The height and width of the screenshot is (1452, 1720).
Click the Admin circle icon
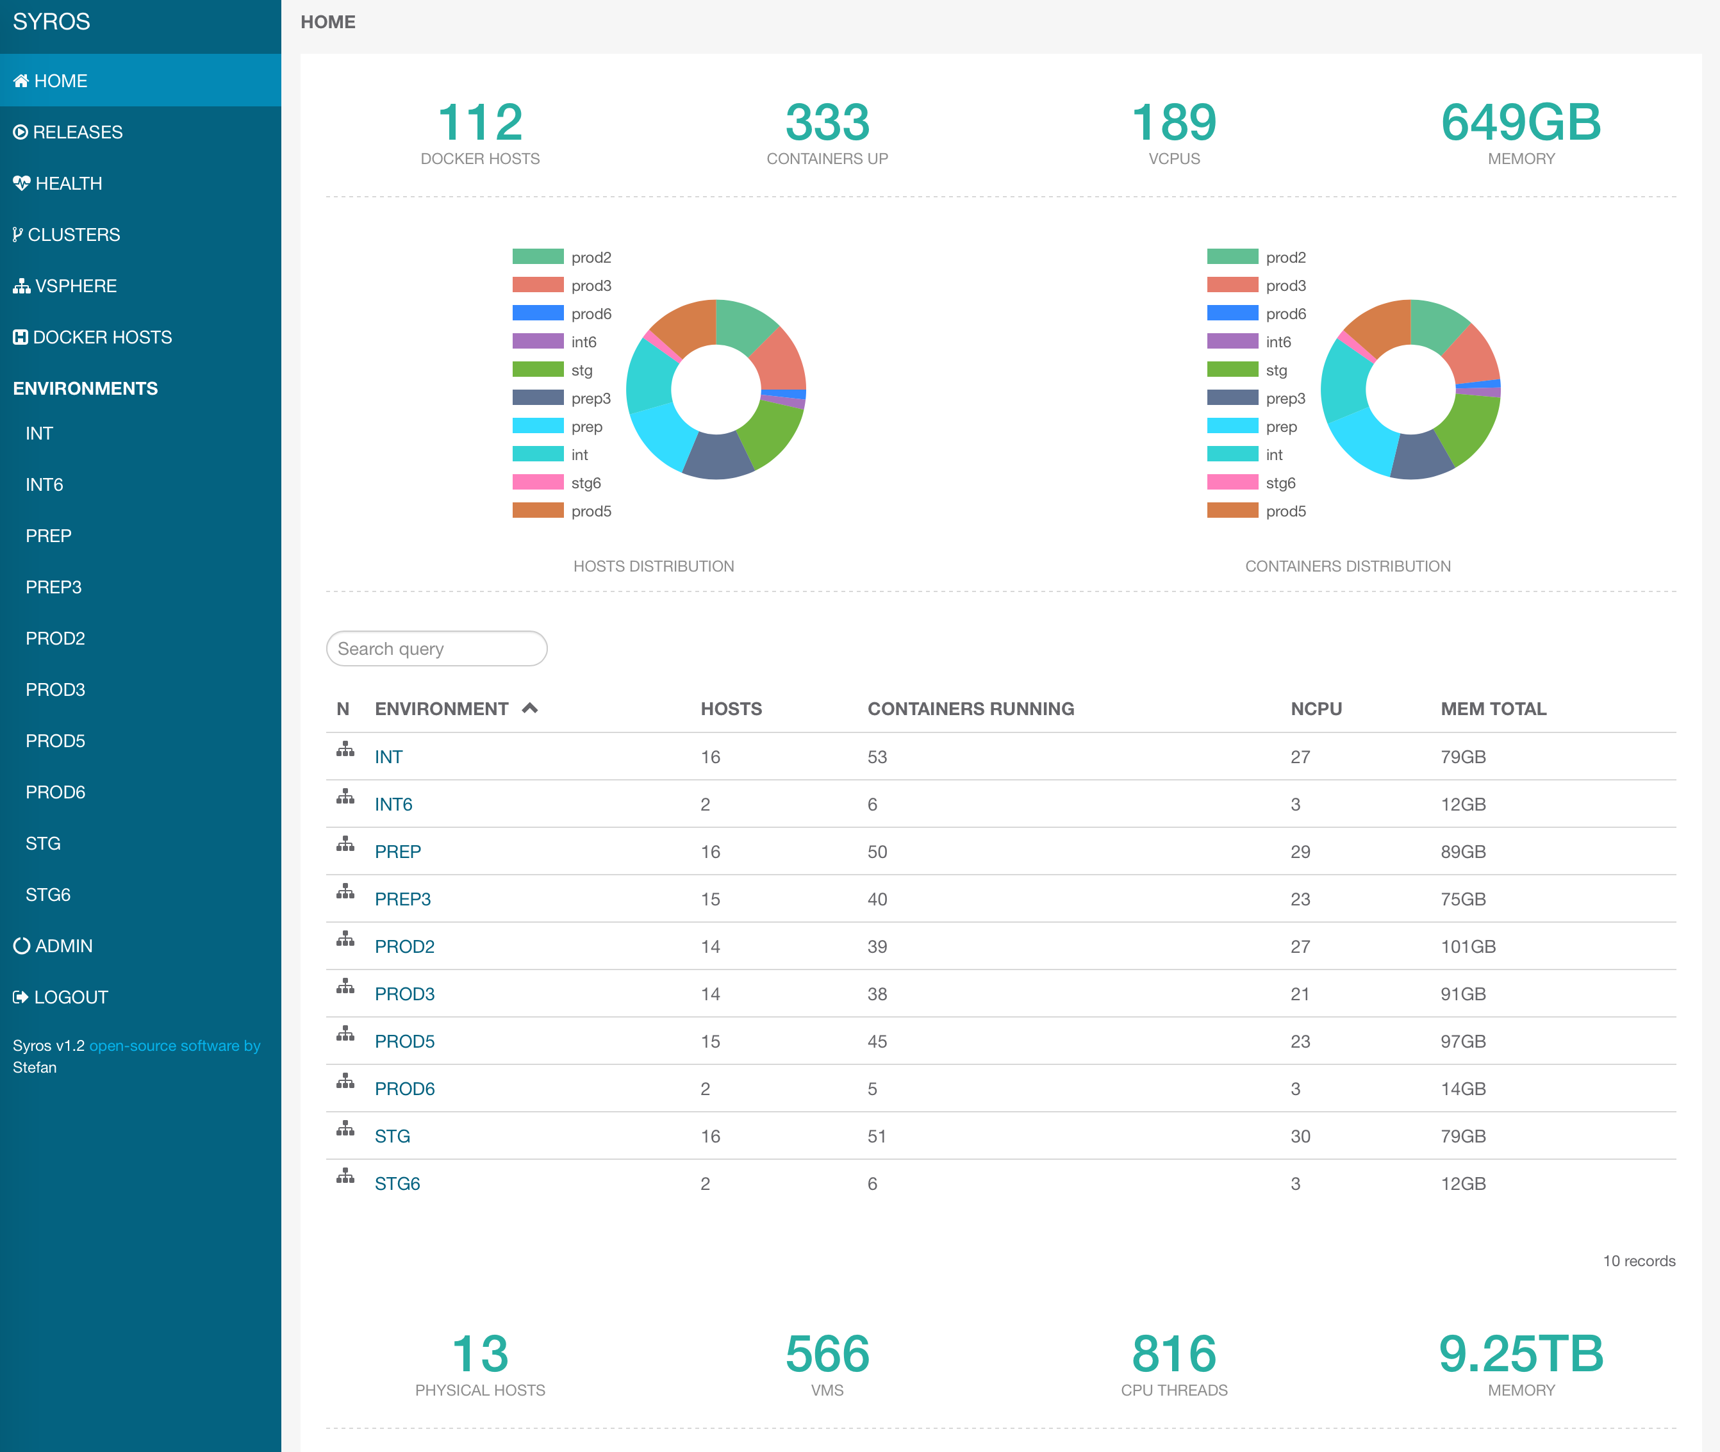[x=21, y=946]
